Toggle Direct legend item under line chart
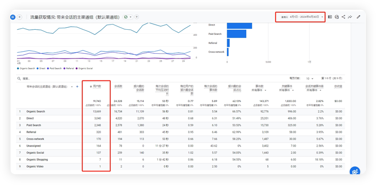The width and height of the screenshot is (376, 185). (41, 69)
